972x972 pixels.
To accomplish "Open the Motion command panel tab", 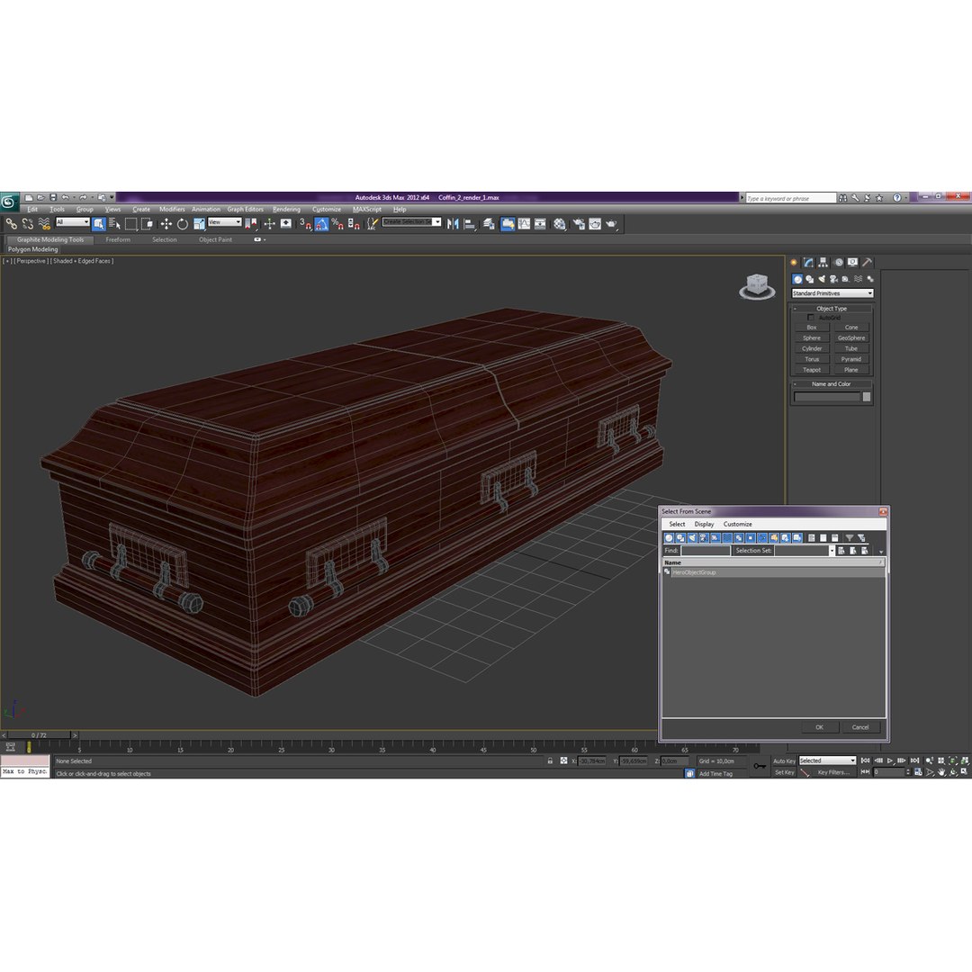I will tap(838, 262).
